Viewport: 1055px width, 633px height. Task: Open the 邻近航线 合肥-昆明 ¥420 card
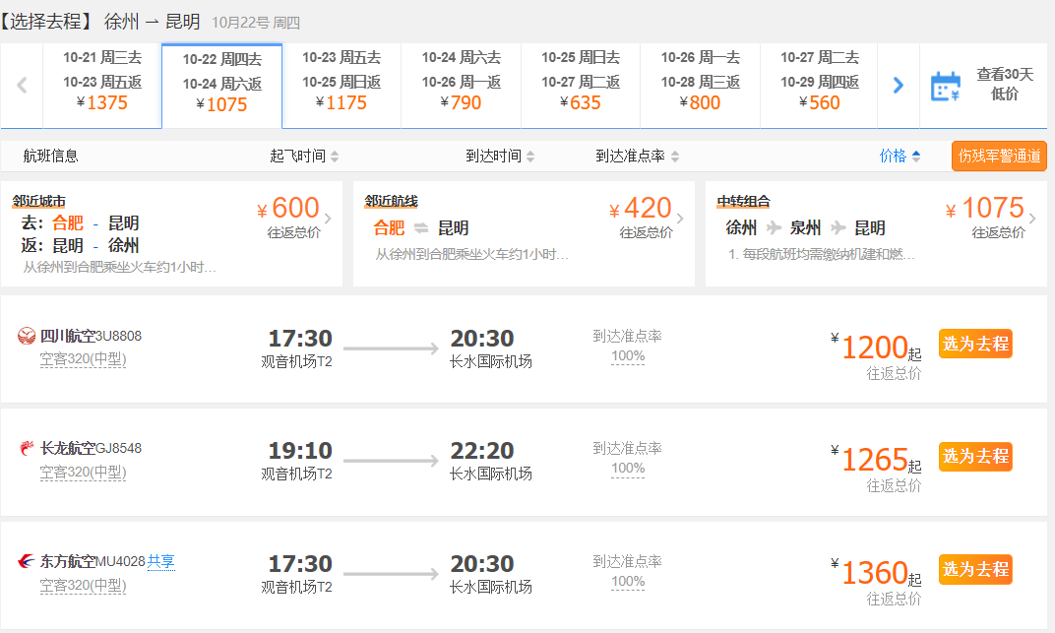[523, 233]
